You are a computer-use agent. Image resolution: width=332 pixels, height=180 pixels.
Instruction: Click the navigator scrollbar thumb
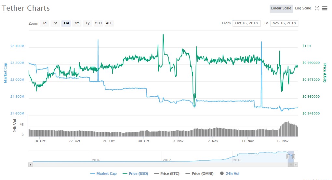tap(291, 164)
